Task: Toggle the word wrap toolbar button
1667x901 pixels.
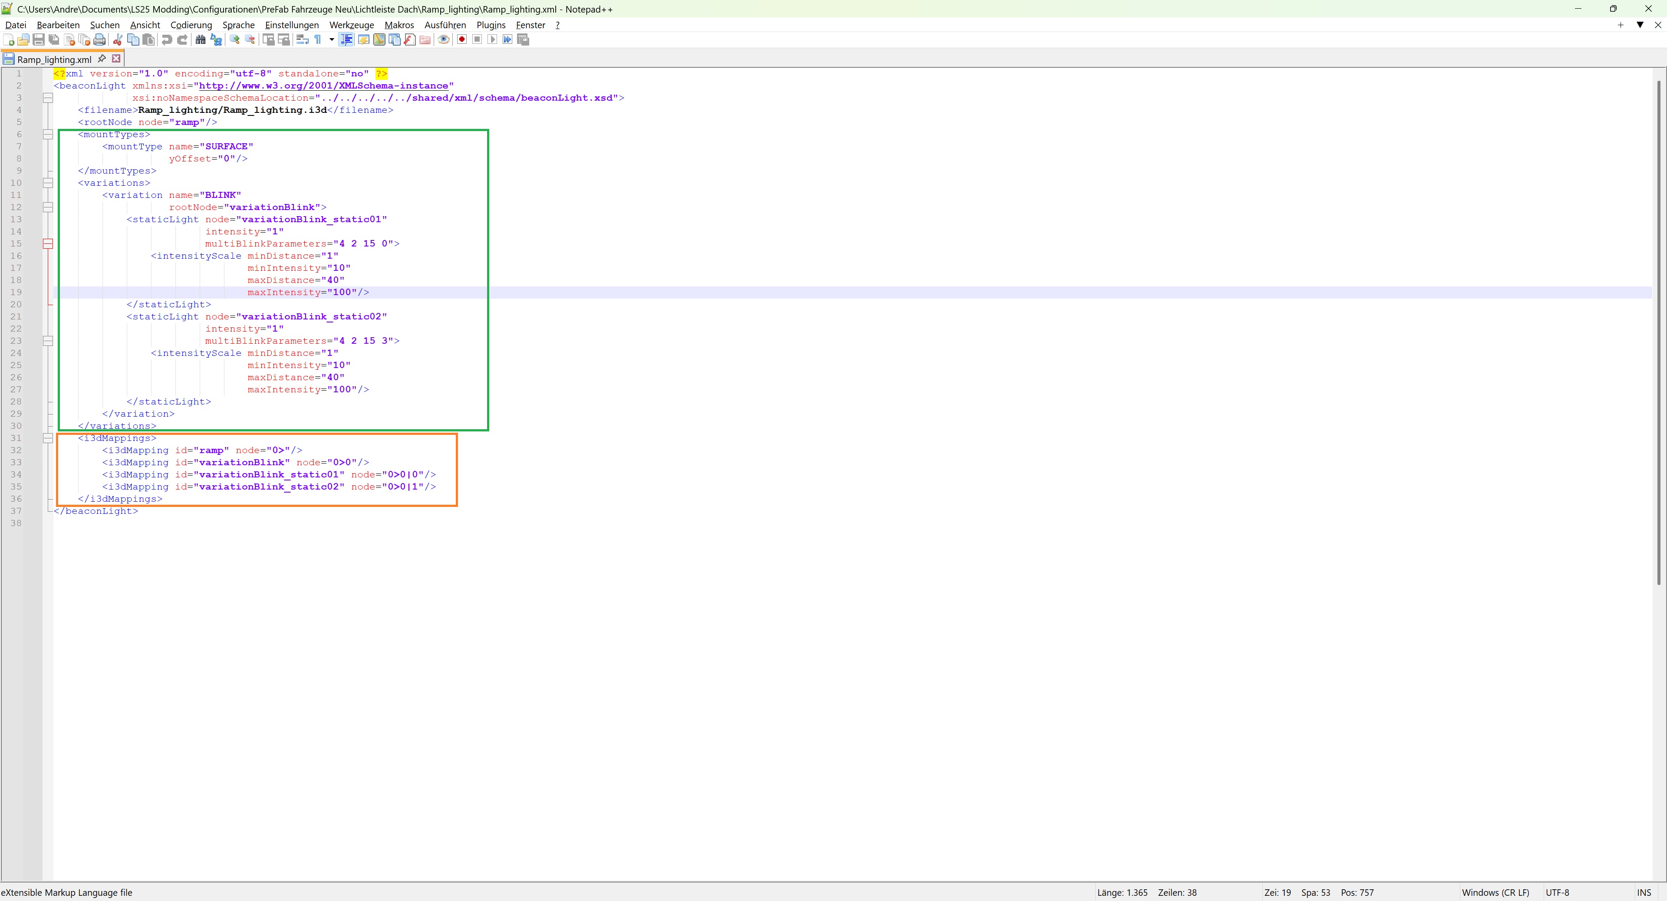Action: (x=302, y=40)
